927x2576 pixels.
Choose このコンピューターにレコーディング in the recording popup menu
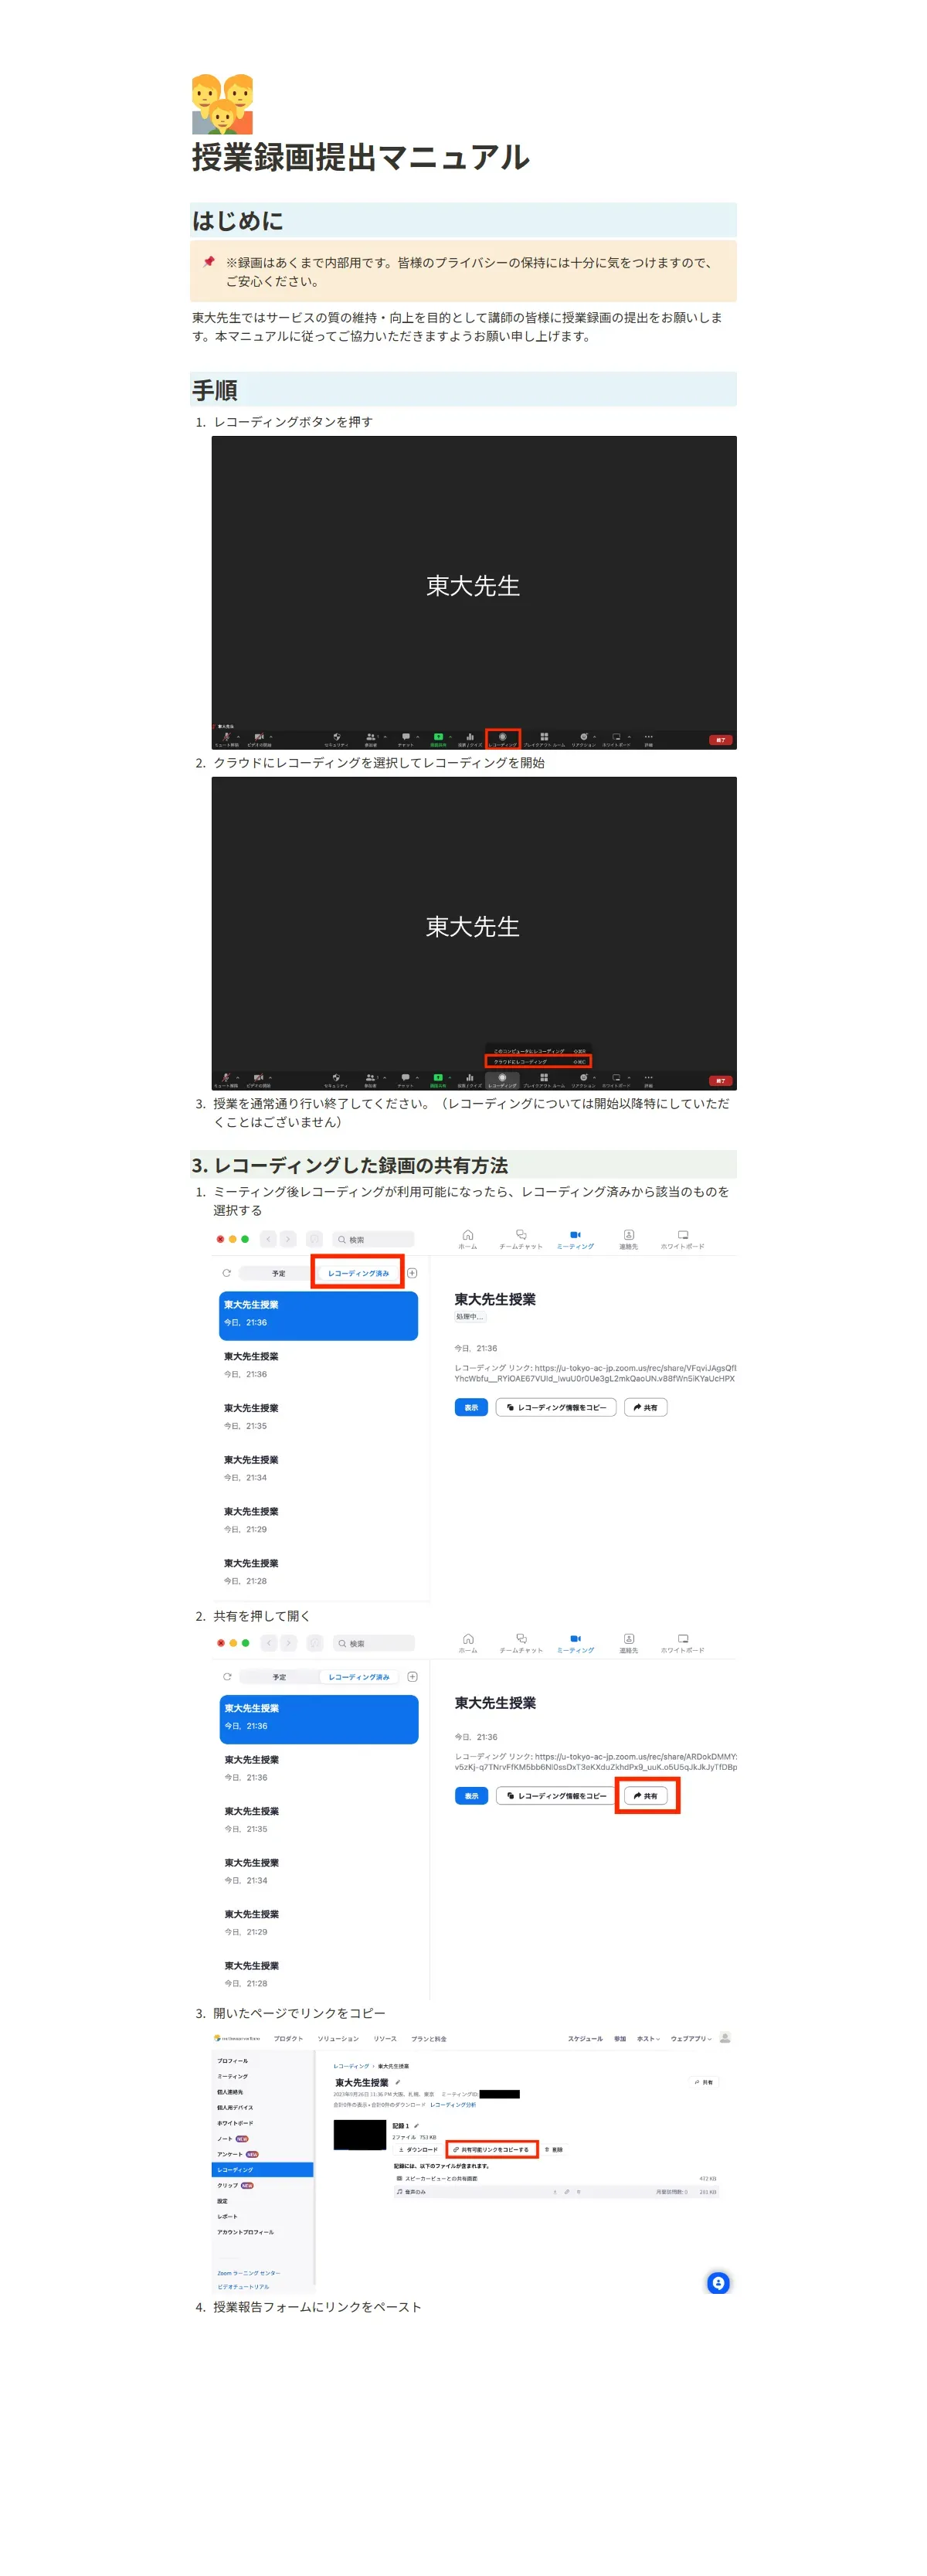[x=539, y=1051]
